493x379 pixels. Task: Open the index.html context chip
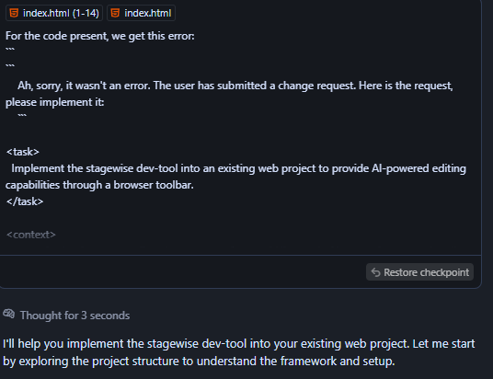(x=141, y=13)
